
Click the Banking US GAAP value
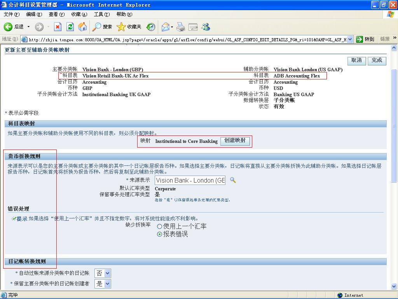pos(294,94)
